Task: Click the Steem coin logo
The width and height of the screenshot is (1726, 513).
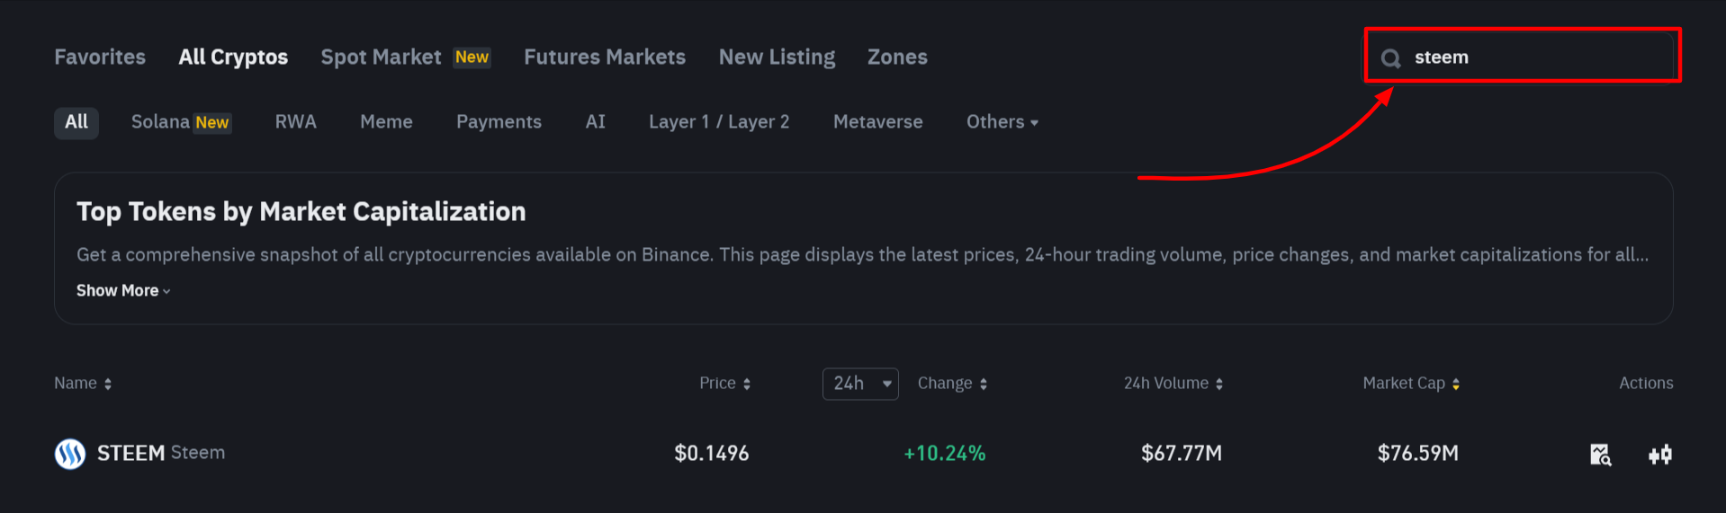Action: [70, 454]
